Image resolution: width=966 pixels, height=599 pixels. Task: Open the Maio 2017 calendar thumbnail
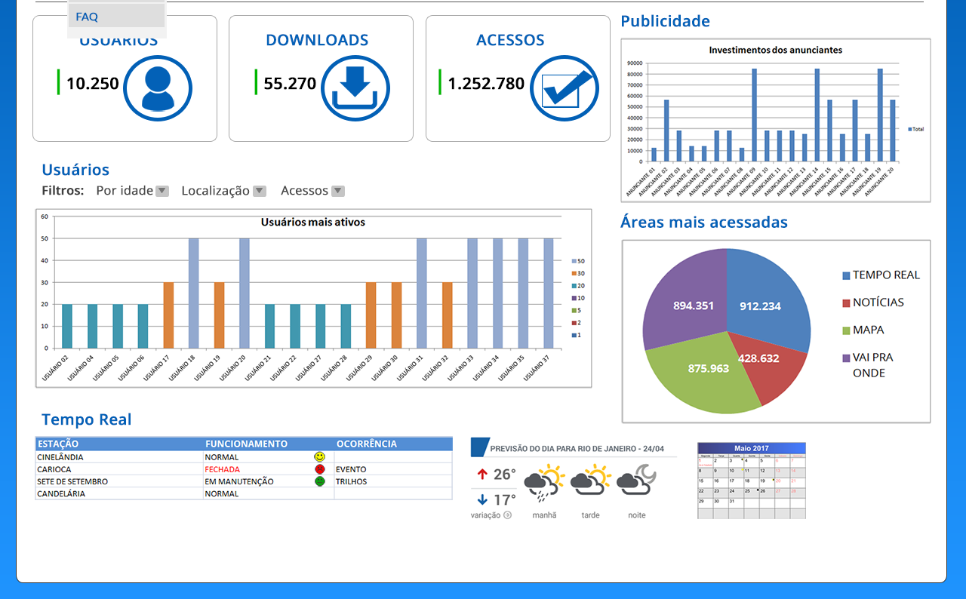tap(751, 480)
